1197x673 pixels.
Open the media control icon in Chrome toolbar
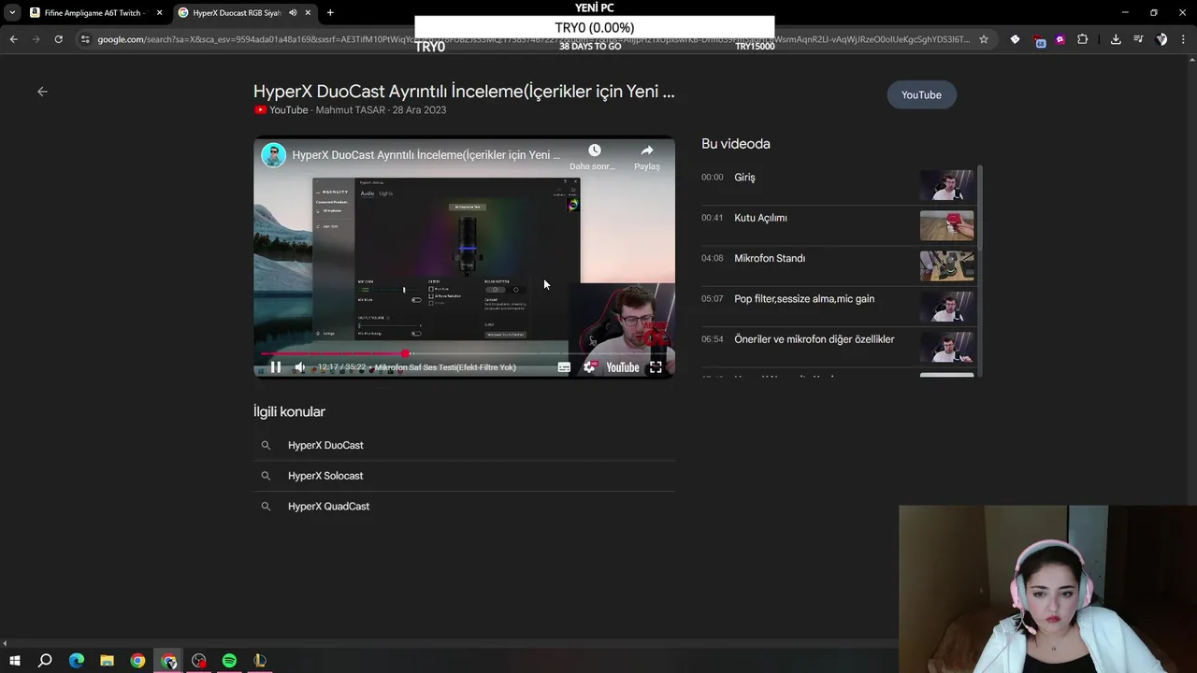pos(1138,39)
